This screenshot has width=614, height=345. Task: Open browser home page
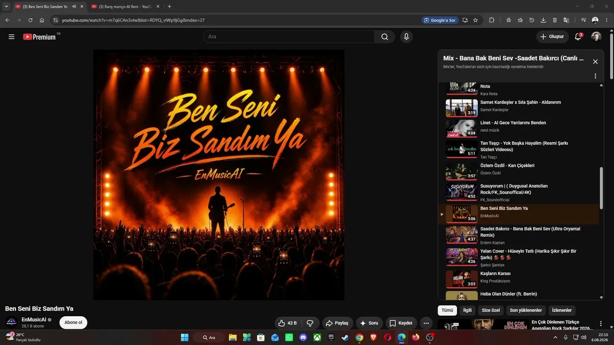coord(42,20)
